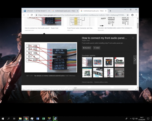Open a new Chrome tab
152x121 pixels.
click(x=110, y=11)
